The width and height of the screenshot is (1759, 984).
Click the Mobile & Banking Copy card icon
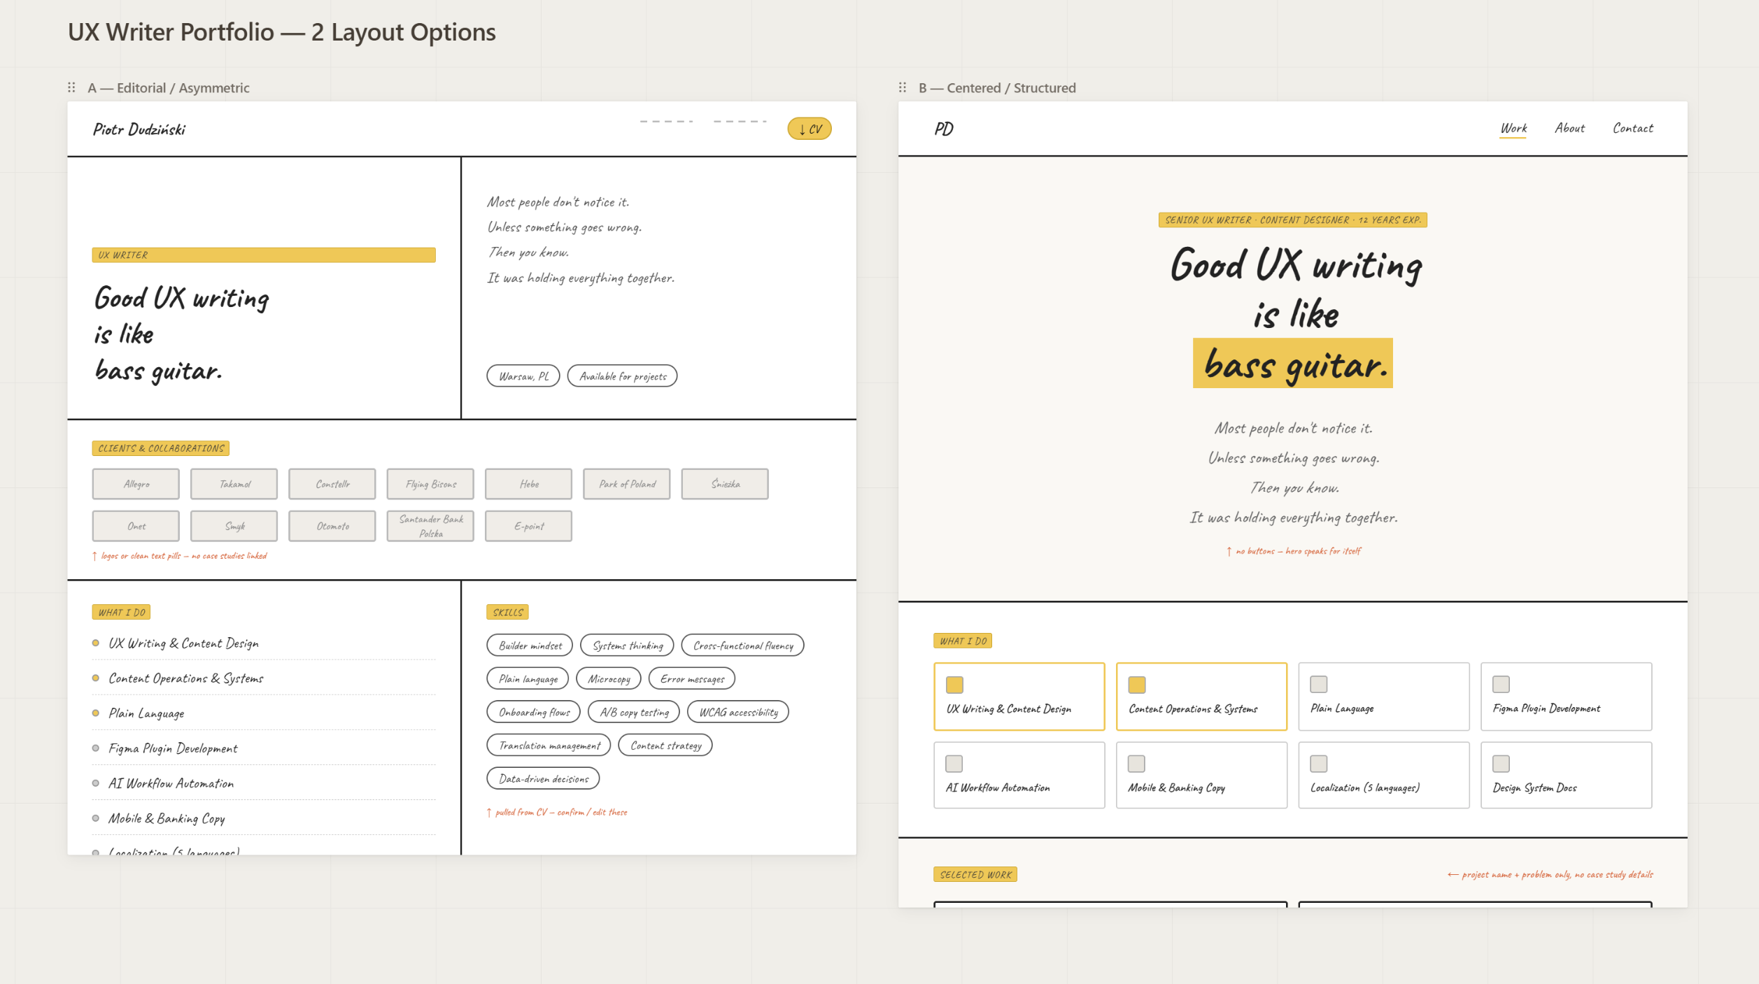[1137, 763]
